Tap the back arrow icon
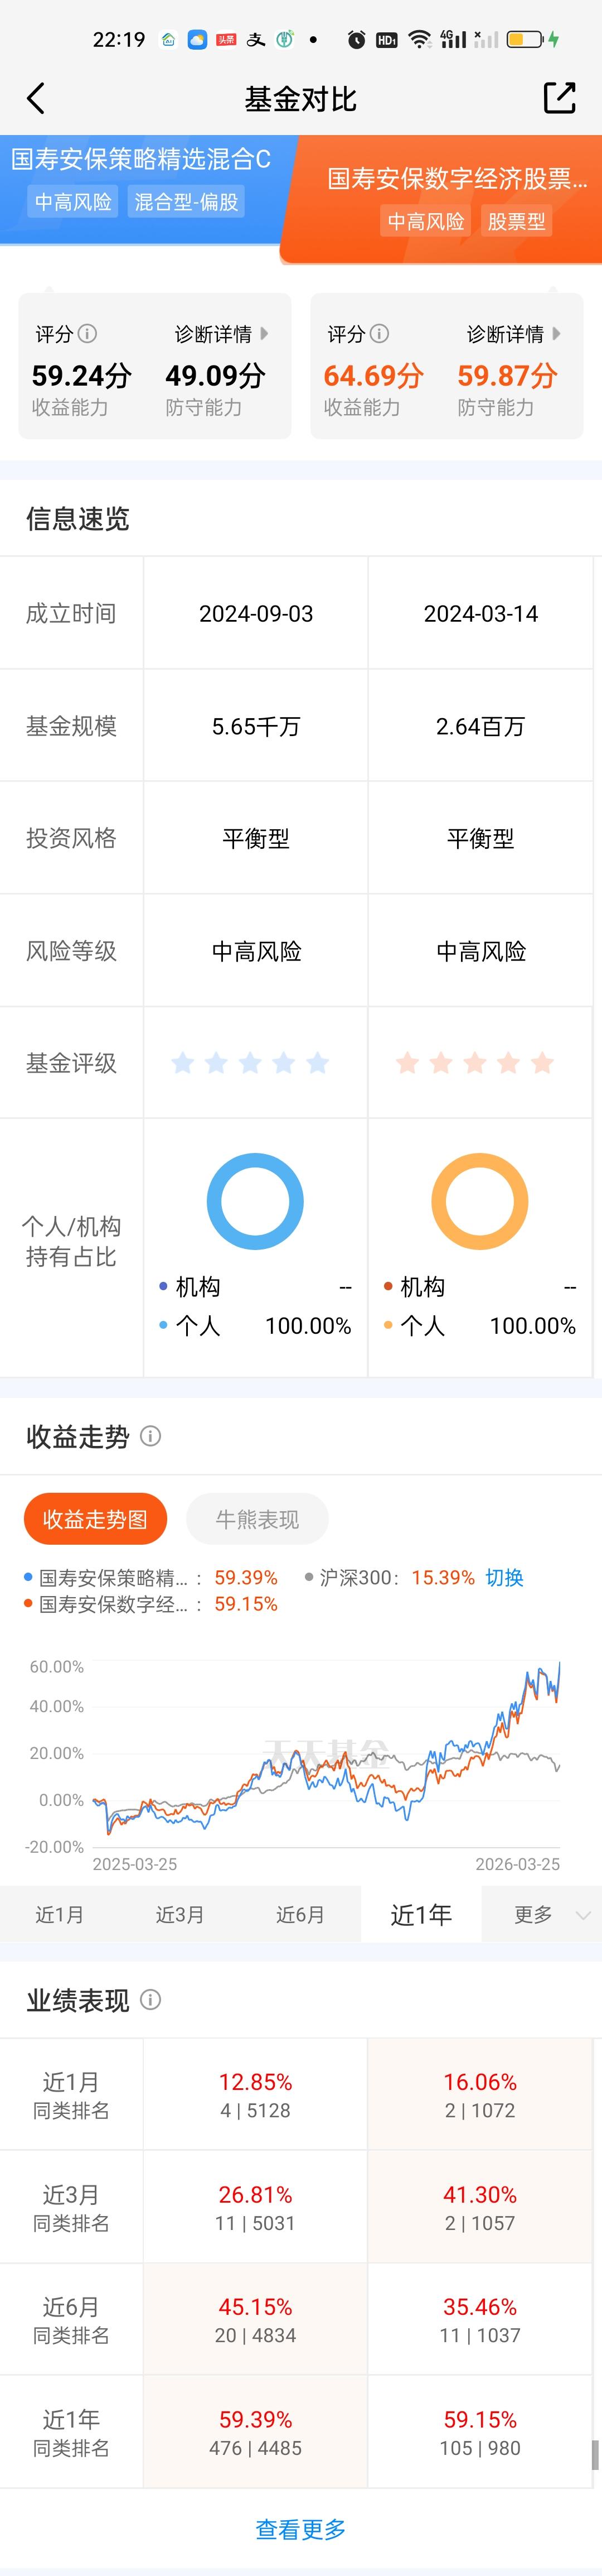The height and width of the screenshot is (2576, 602). (x=36, y=98)
